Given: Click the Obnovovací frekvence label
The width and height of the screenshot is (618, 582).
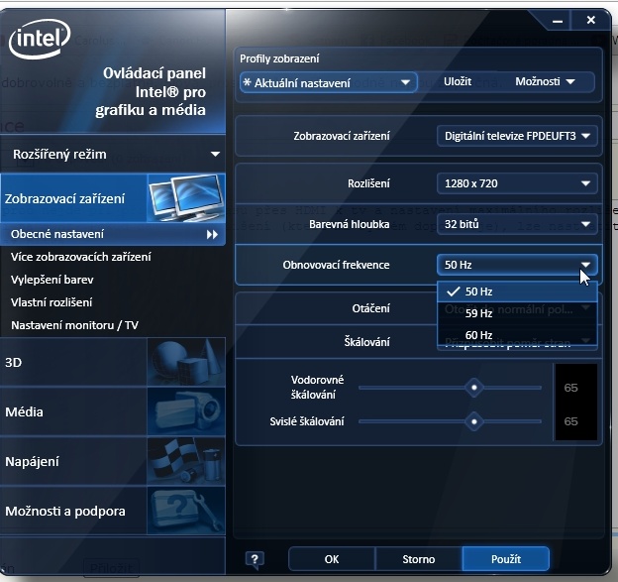Looking at the screenshot, I should click(x=336, y=265).
